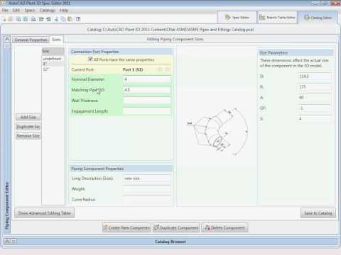Click the square icon below the editor pin
Screen dimensions: 341x255
click(x=7, y=46)
